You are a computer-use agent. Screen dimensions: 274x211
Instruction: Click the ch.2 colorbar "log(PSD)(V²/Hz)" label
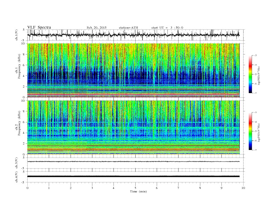click(x=259, y=132)
